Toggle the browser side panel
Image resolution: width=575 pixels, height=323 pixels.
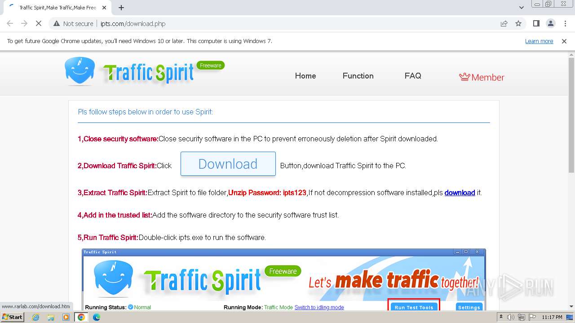(536, 23)
